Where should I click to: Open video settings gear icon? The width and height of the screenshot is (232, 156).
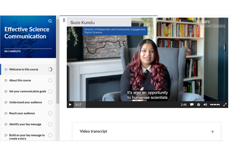(x=199, y=105)
